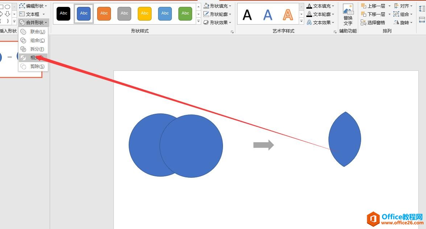Choose 拆分 (Fragment) from the merge menu
Viewport: 426px width, 229px height.
(x=36, y=49)
